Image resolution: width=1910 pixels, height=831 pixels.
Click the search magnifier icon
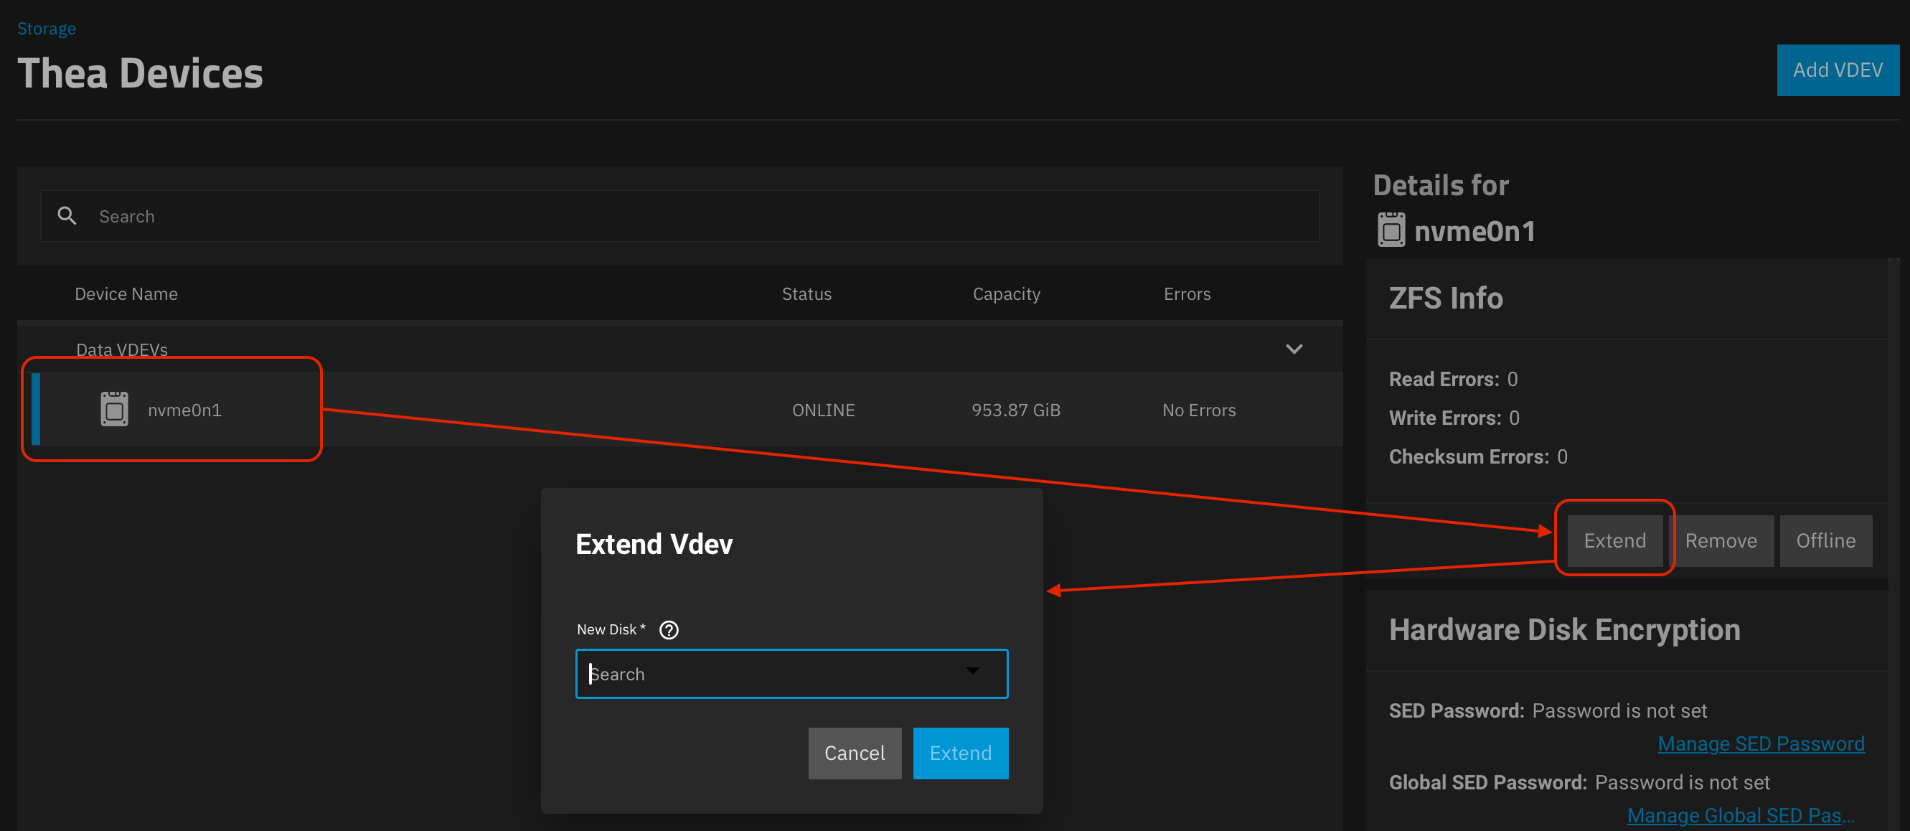tap(67, 216)
